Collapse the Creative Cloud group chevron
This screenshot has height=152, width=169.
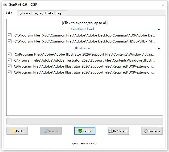click(159, 29)
